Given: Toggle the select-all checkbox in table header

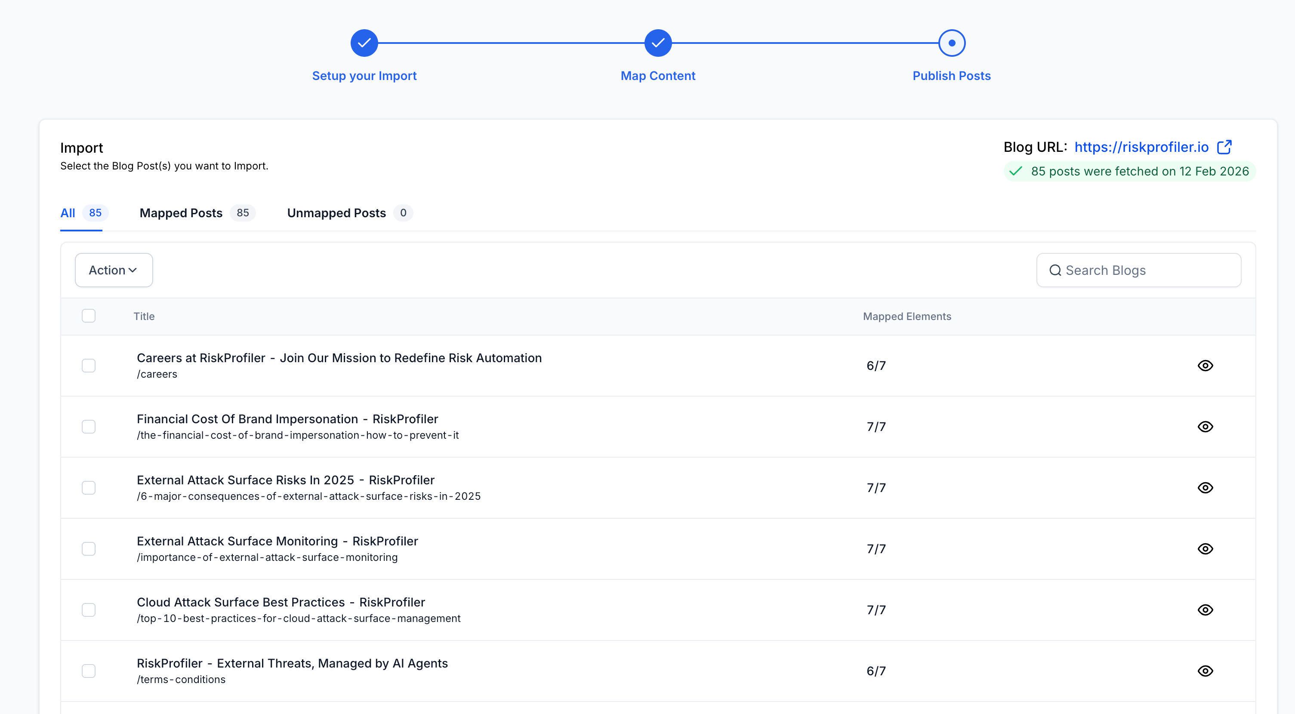Looking at the screenshot, I should tap(89, 316).
